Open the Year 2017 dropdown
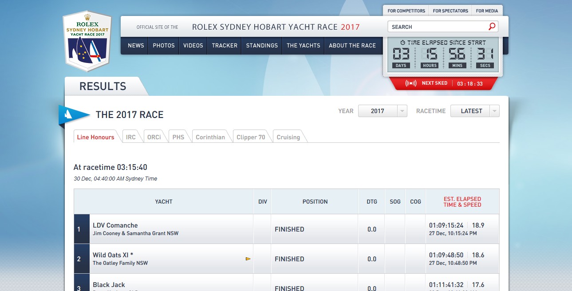Screen dimensions: 572x291 tap(383, 111)
